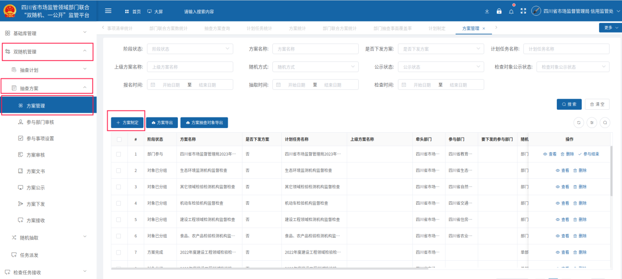Click the download icon in top header
Screen dimensions: 622x279
tap(487, 12)
